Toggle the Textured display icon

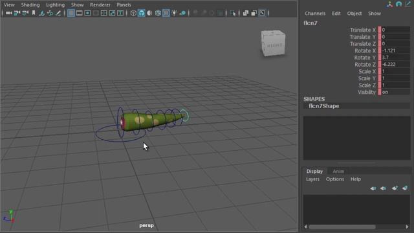(x=166, y=13)
